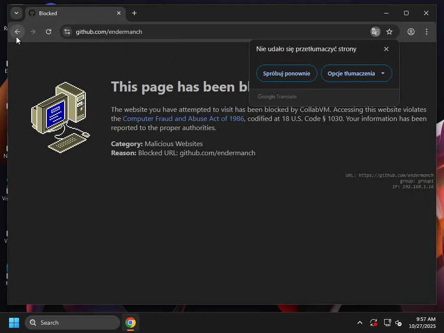Close the translate failure popup
444x333 pixels.
click(x=386, y=49)
